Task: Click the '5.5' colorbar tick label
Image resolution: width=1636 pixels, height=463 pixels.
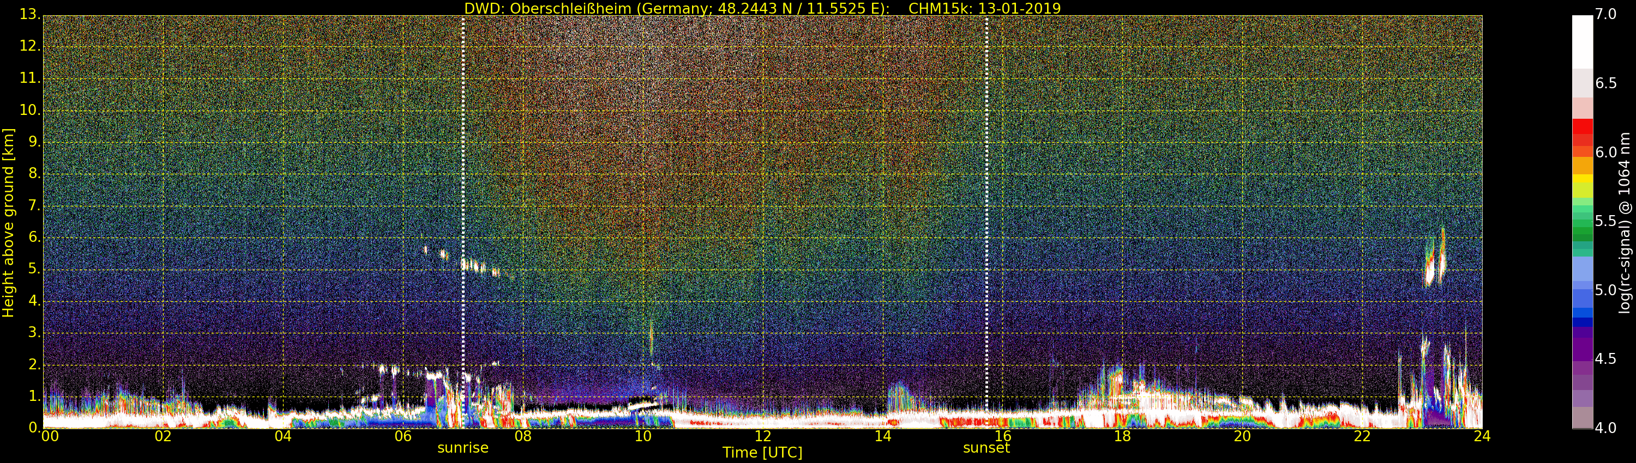Action: coord(1606,221)
